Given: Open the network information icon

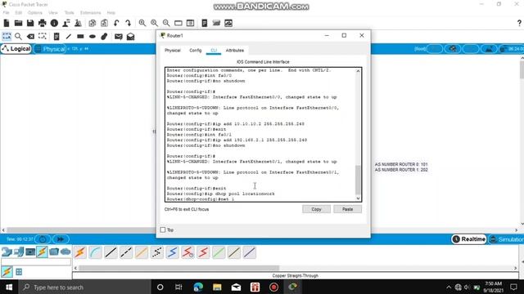Looking at the screenshot, I should click(x=54, y=23).
